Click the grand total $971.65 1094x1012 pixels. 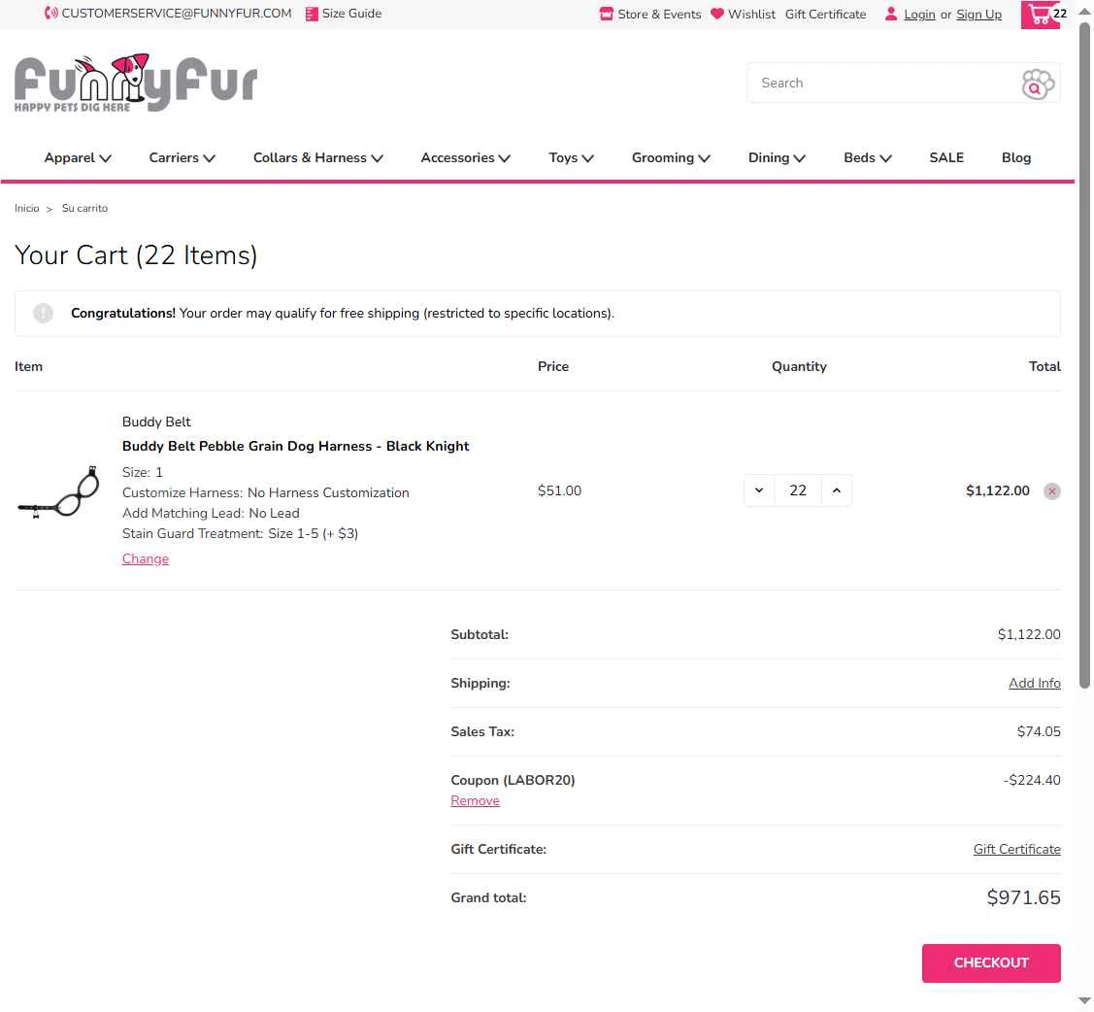pos(1023,897)
